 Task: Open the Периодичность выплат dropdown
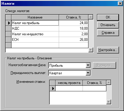(x=88, y=73)
